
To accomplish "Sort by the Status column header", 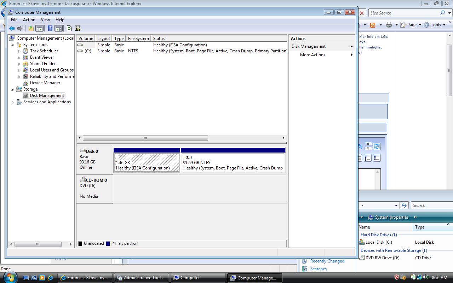I will 219,39.
